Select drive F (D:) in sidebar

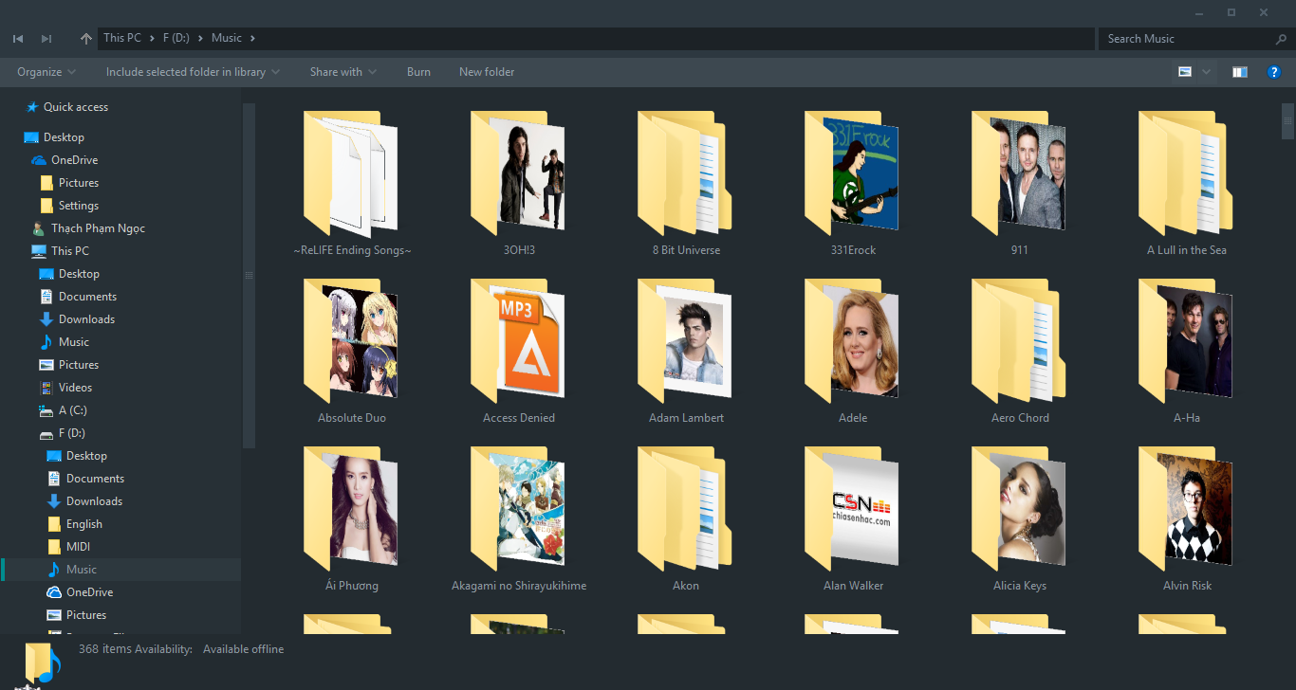(72, 433)
